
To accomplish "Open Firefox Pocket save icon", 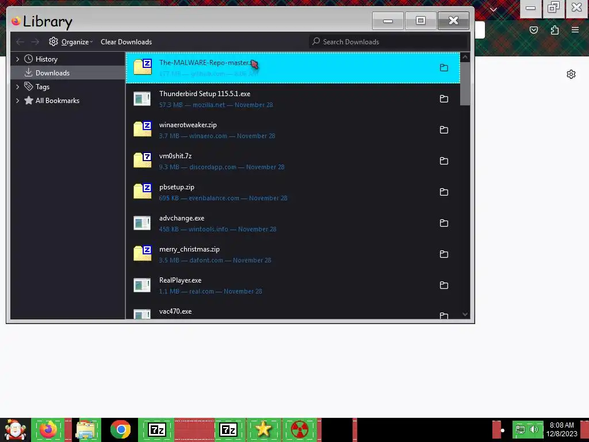I will click(533, 30).
